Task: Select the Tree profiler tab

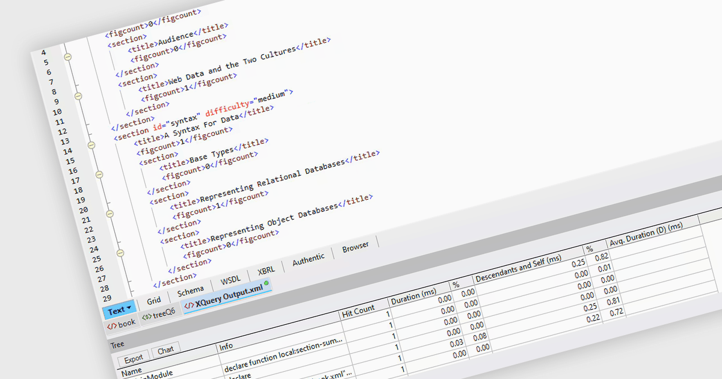Action: point(117,345)
